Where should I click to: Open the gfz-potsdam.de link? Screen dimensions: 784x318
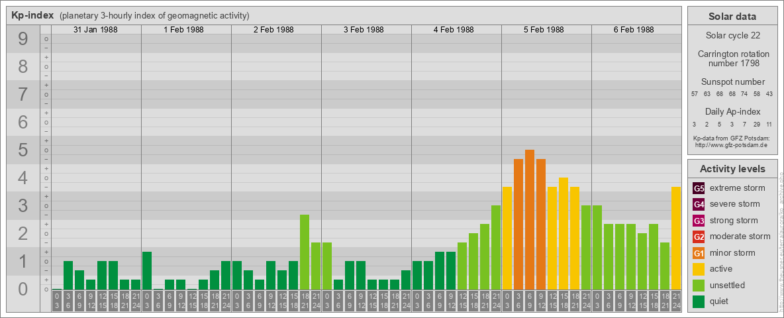[x=731, y=145]
